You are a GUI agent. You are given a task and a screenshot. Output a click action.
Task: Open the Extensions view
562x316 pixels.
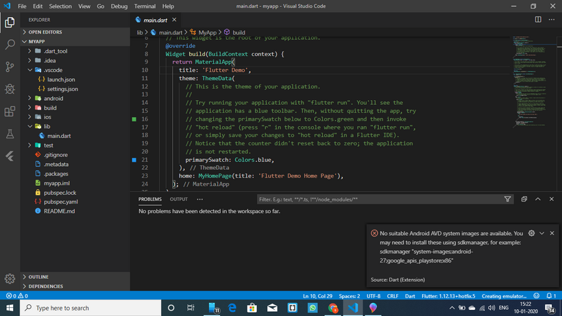pos(10,111)
